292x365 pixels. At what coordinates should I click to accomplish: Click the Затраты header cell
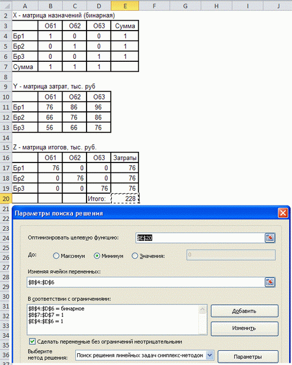125,158
